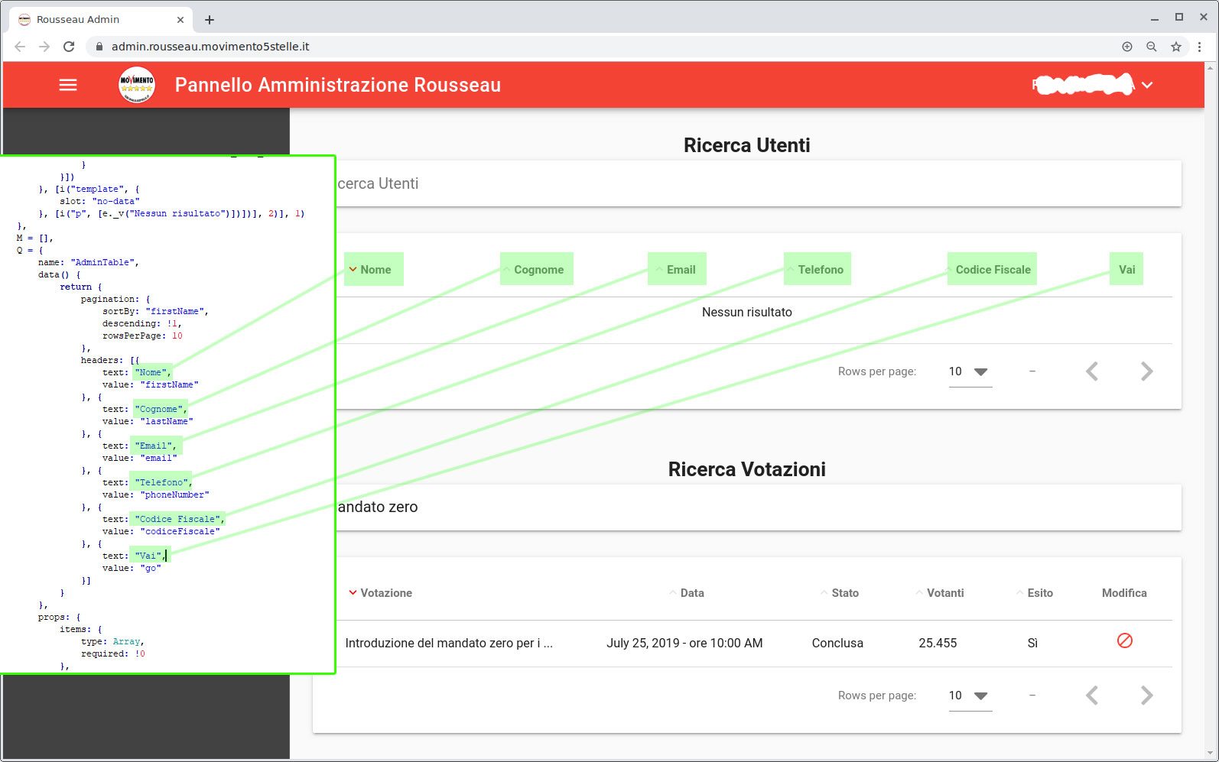Click 'rowsPerPage: 10' line in code panel
The height and width of the screenshot is (762, 1219).
[x=142, y=336]
